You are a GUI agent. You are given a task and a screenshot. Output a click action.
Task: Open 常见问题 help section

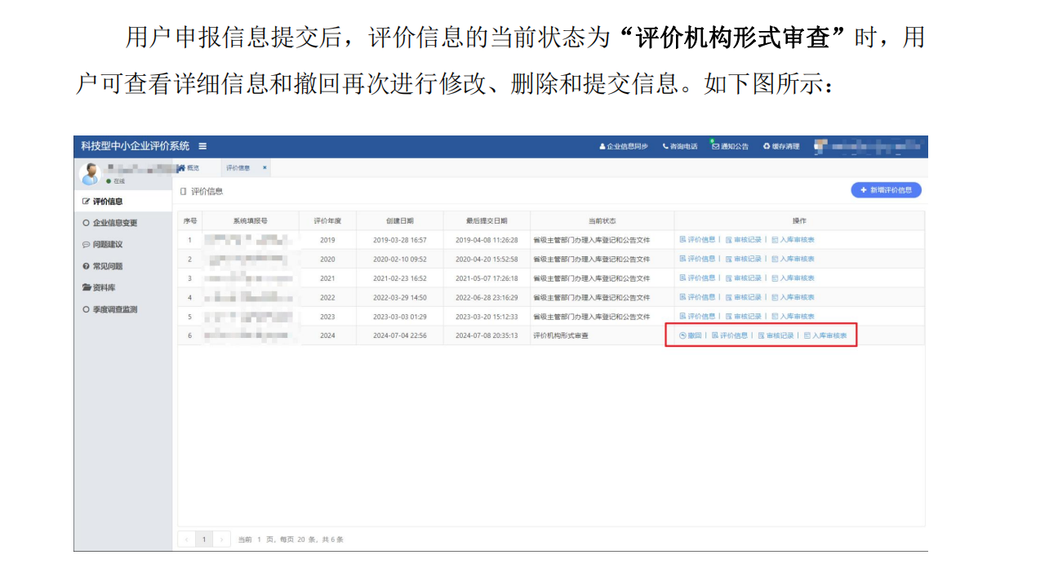point(107,266)
